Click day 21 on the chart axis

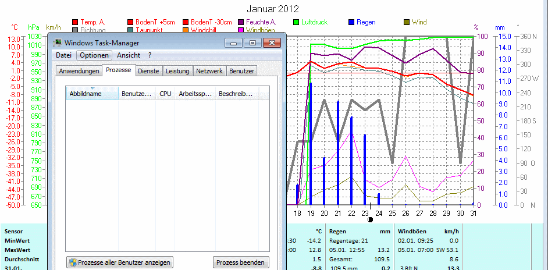[338, 214]
